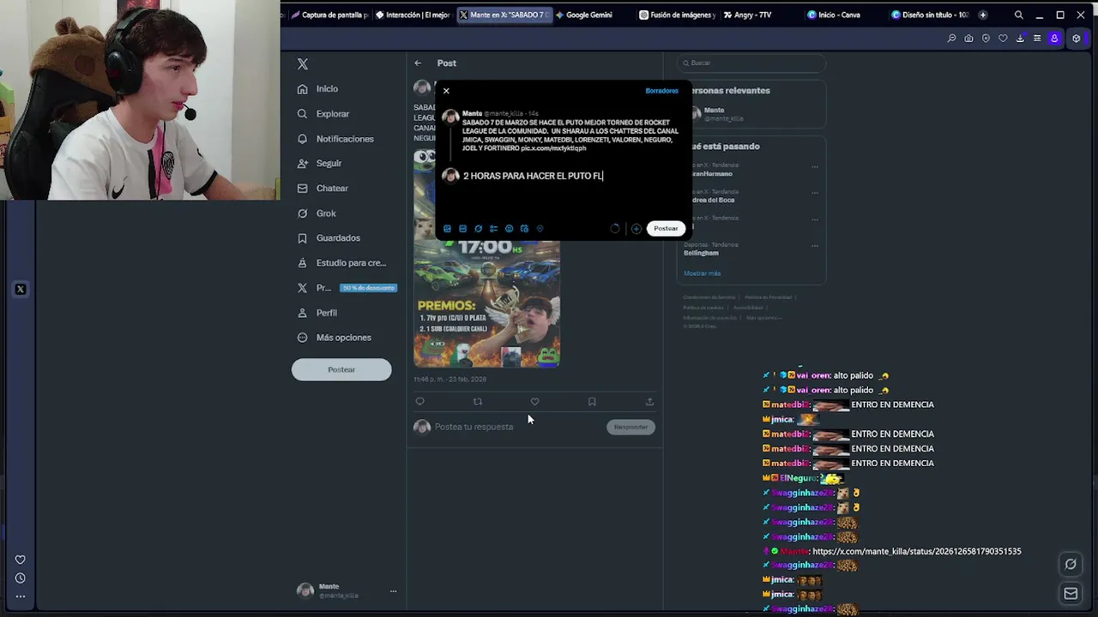
Task: Open a new browser tab
Action: pyautogui.click(x=982, y=15)
